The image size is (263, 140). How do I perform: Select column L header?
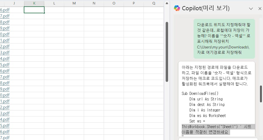(54, 3)
